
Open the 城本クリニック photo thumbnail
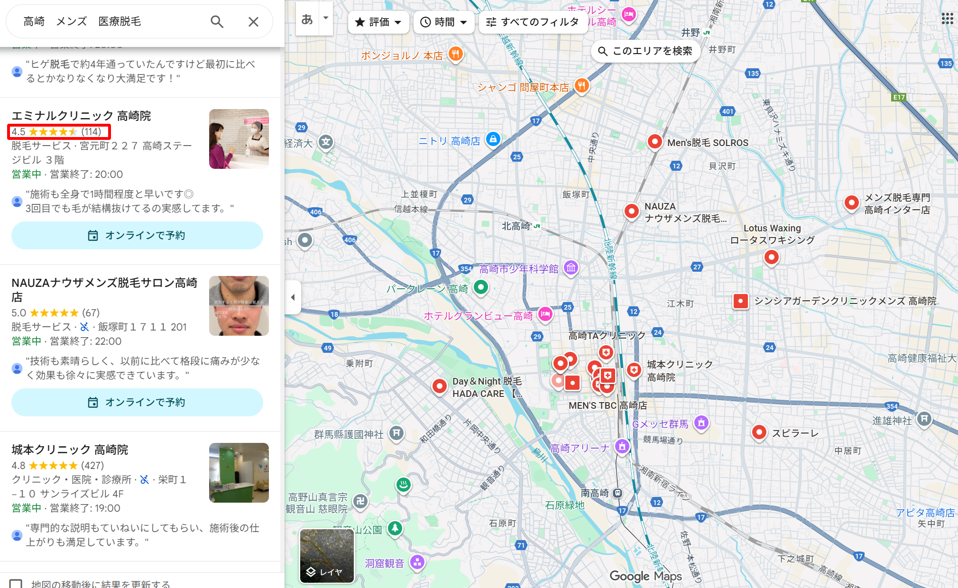tap(239, 472)
